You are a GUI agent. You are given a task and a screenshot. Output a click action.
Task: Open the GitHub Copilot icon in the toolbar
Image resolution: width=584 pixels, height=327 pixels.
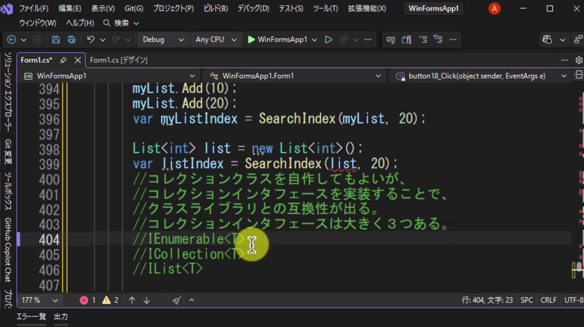click(x=547, y=40)
